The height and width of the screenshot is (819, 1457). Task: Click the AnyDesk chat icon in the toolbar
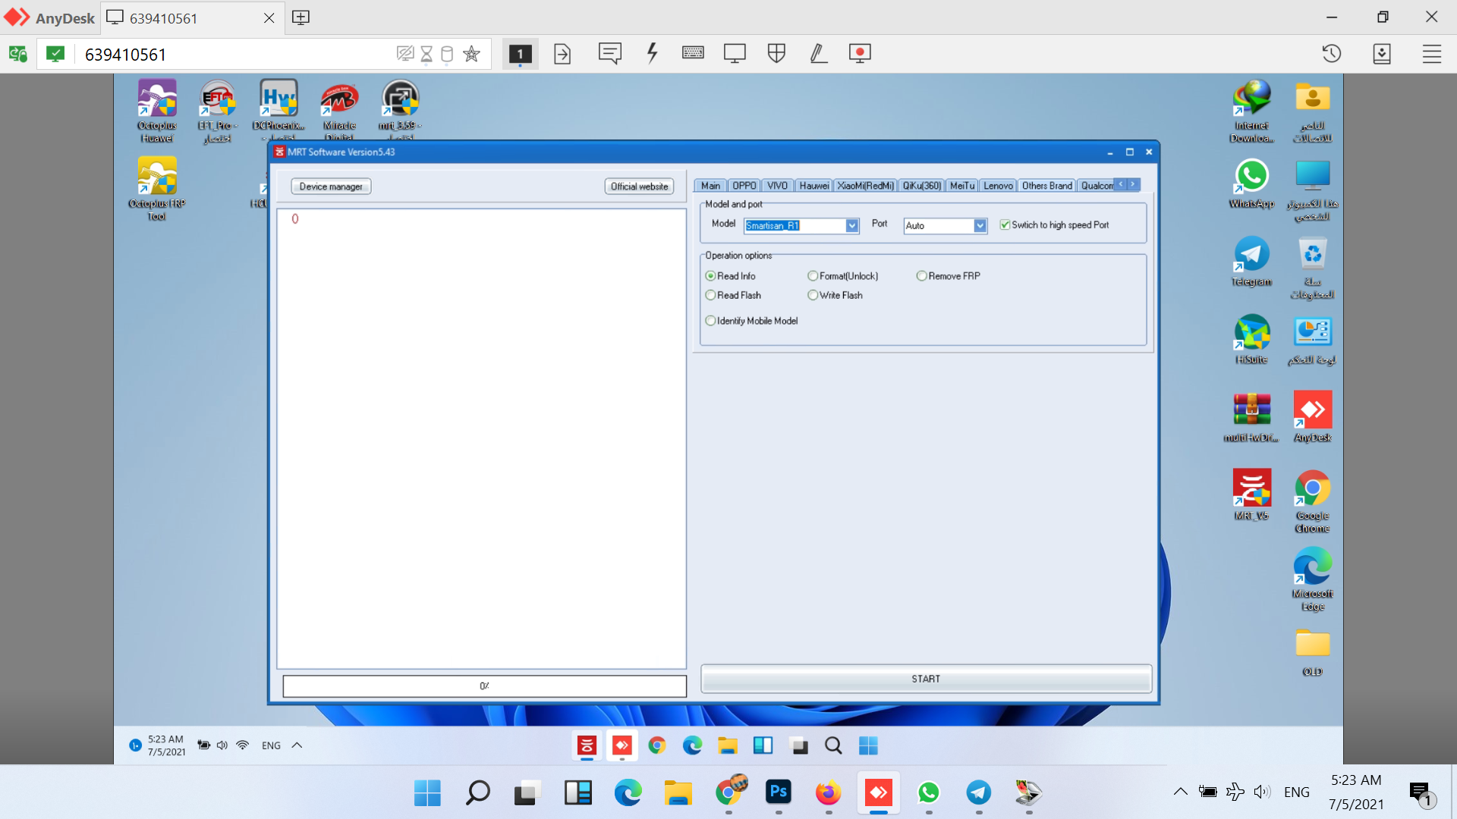pyautogui.click(x=609, y=53)
